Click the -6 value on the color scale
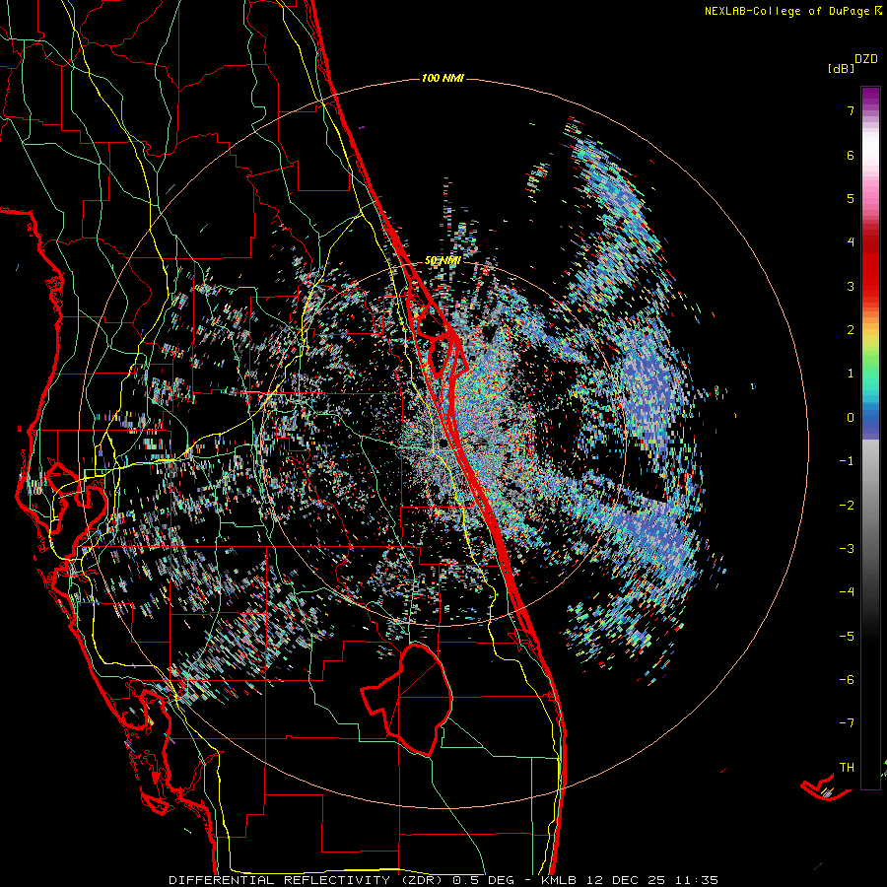Screen dimensions: 887x887 847,680
